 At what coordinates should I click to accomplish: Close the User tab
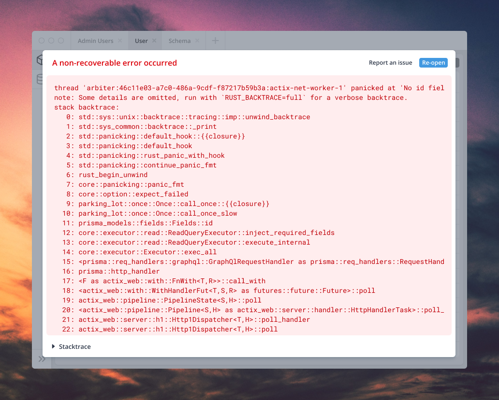[154, 41]
